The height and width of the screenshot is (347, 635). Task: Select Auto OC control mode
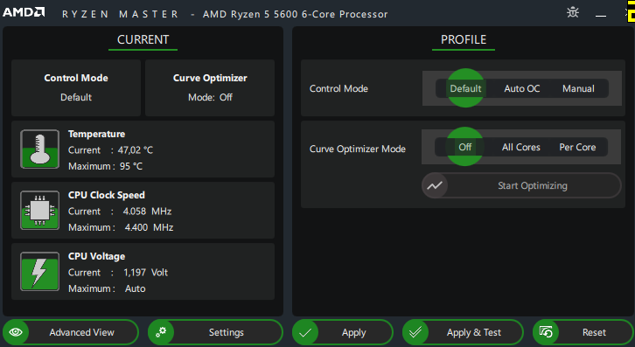tap(522, 88)
